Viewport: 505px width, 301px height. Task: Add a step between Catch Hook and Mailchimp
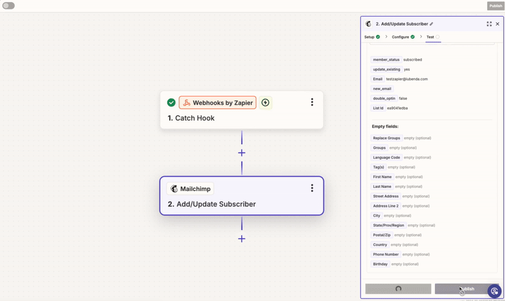click(242, 153)
